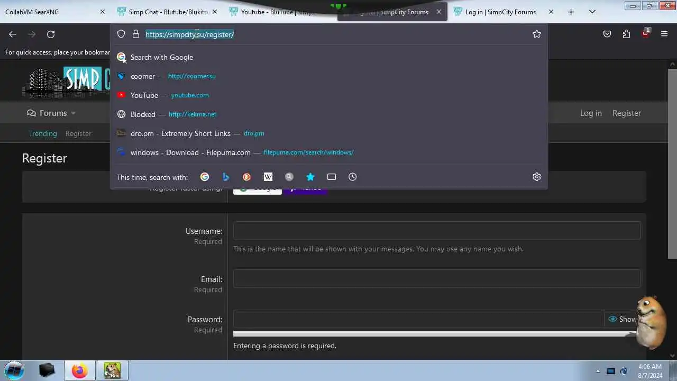677x381 pixels.
Task: Search this time with Wikipedia icon
Action: point(268,177)
